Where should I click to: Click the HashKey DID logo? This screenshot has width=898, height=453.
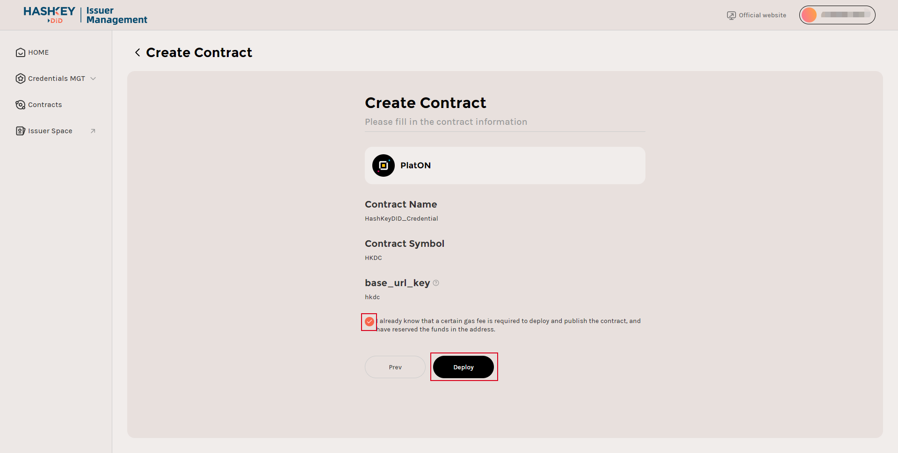pos(49,14)
